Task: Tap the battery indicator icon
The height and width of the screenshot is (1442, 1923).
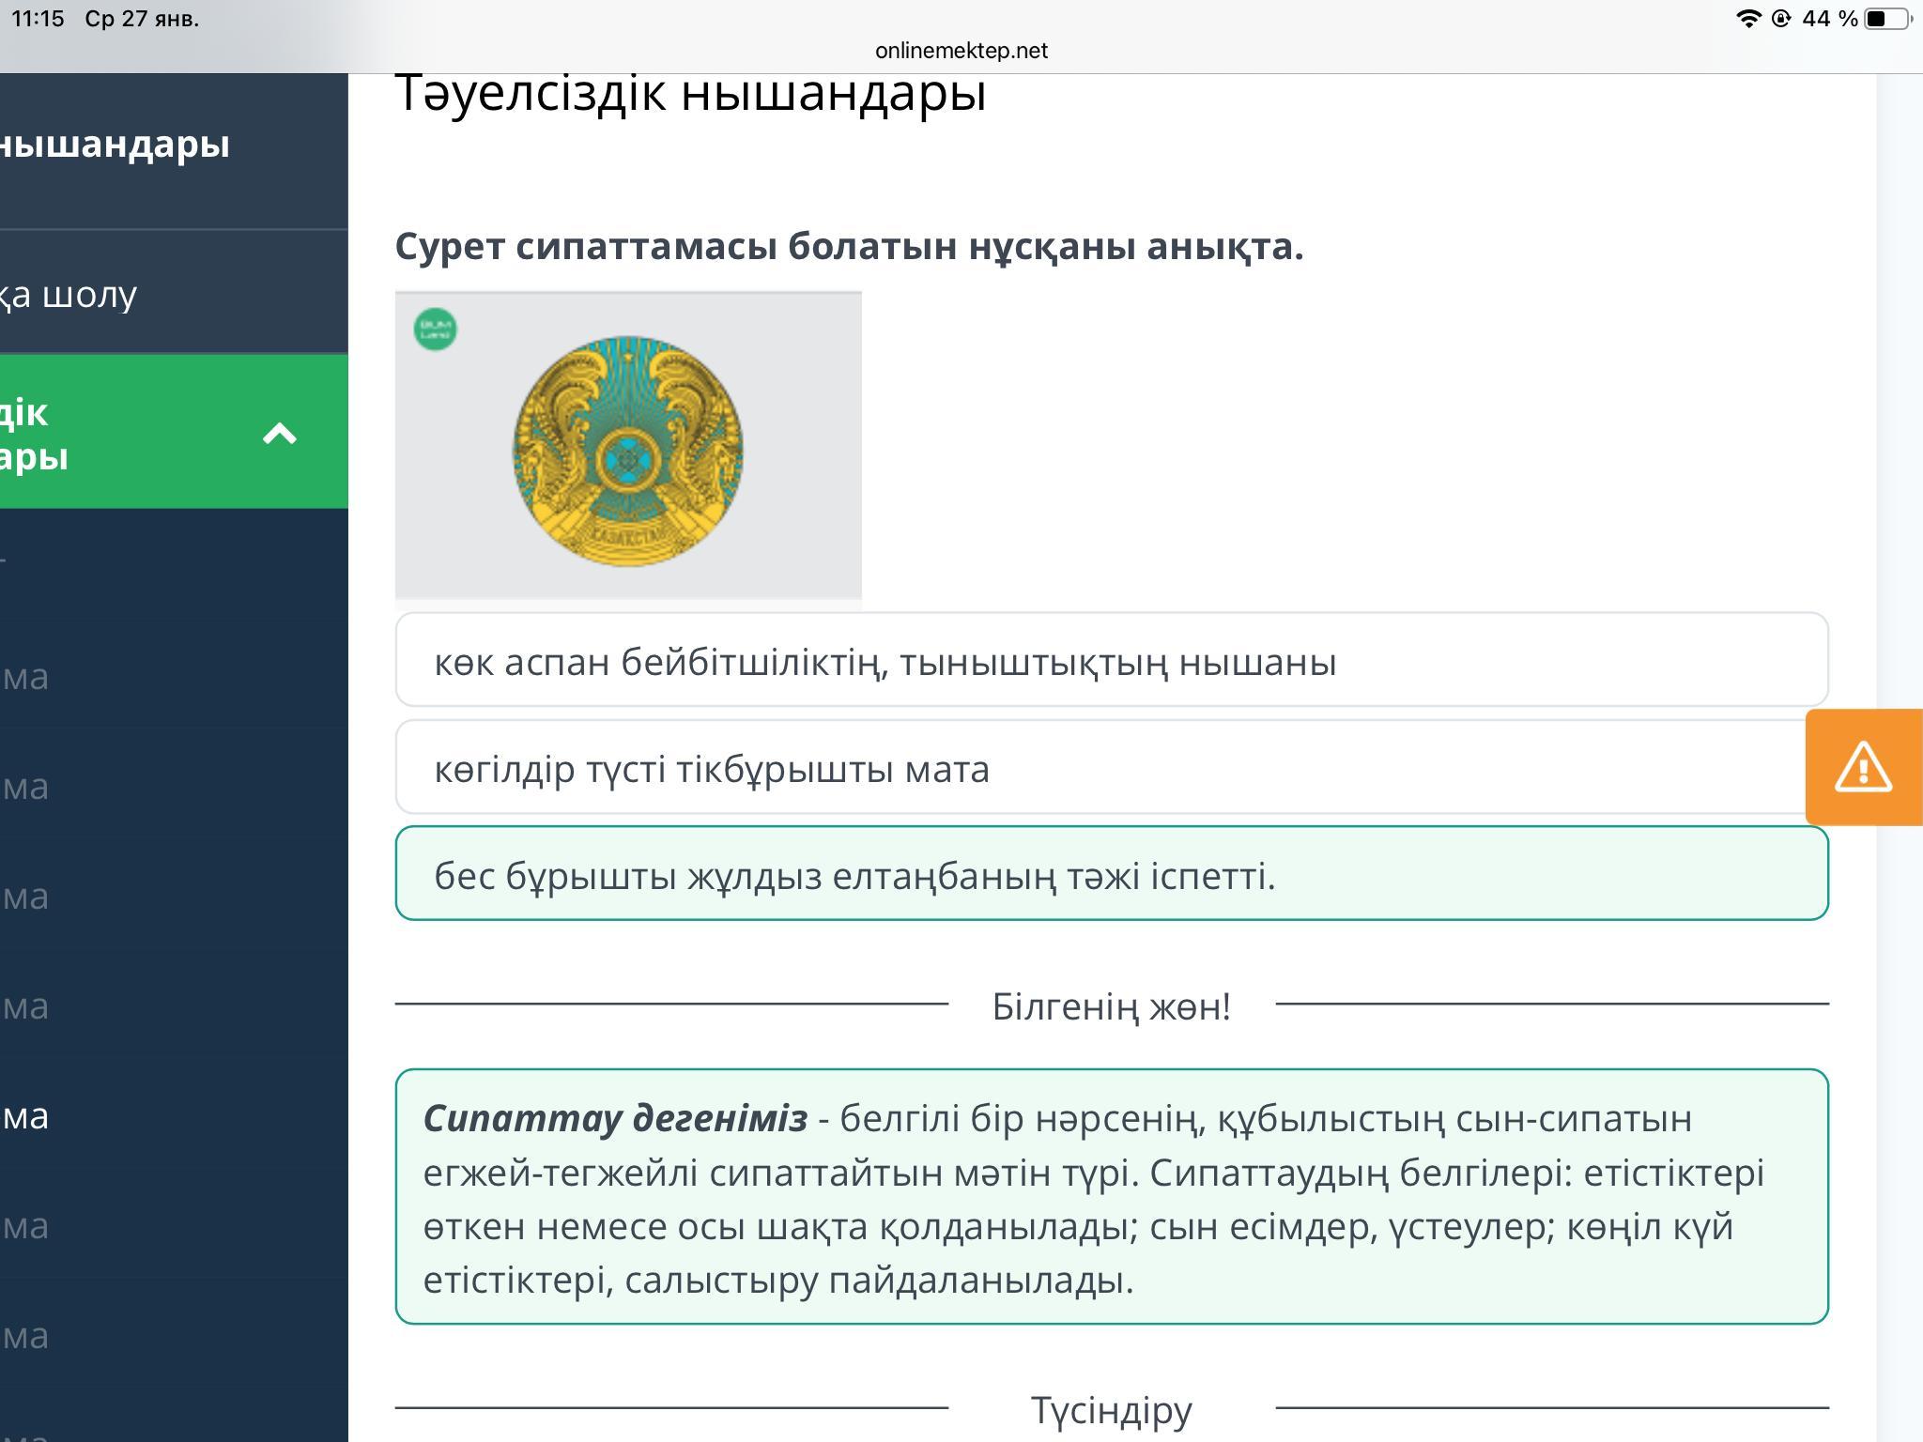Action: 1885,19
